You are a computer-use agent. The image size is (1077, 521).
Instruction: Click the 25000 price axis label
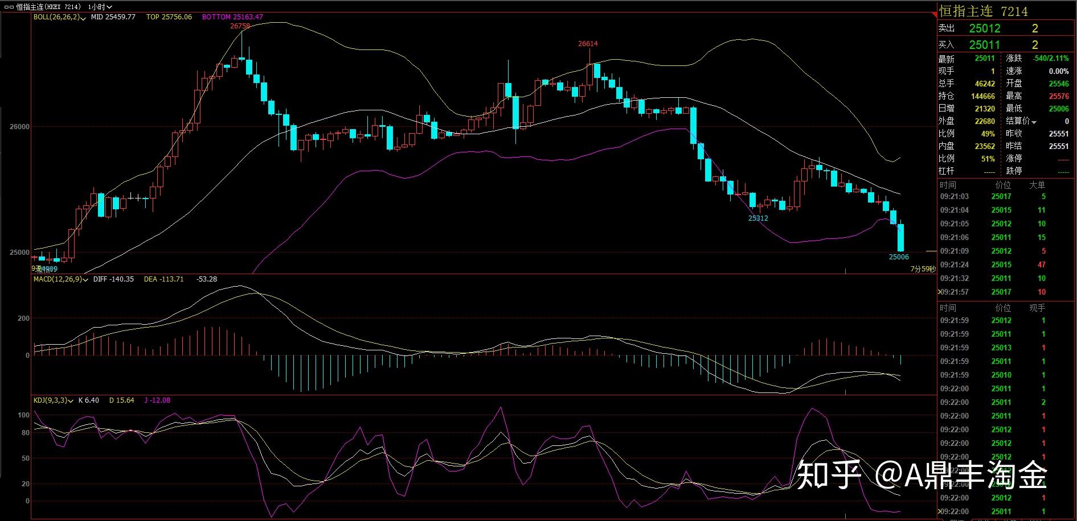click(x=19, y=253)
